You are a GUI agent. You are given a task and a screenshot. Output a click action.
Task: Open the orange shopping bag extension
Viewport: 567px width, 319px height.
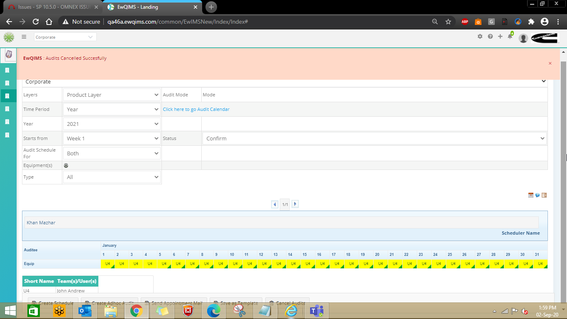[x=478, y=22]
